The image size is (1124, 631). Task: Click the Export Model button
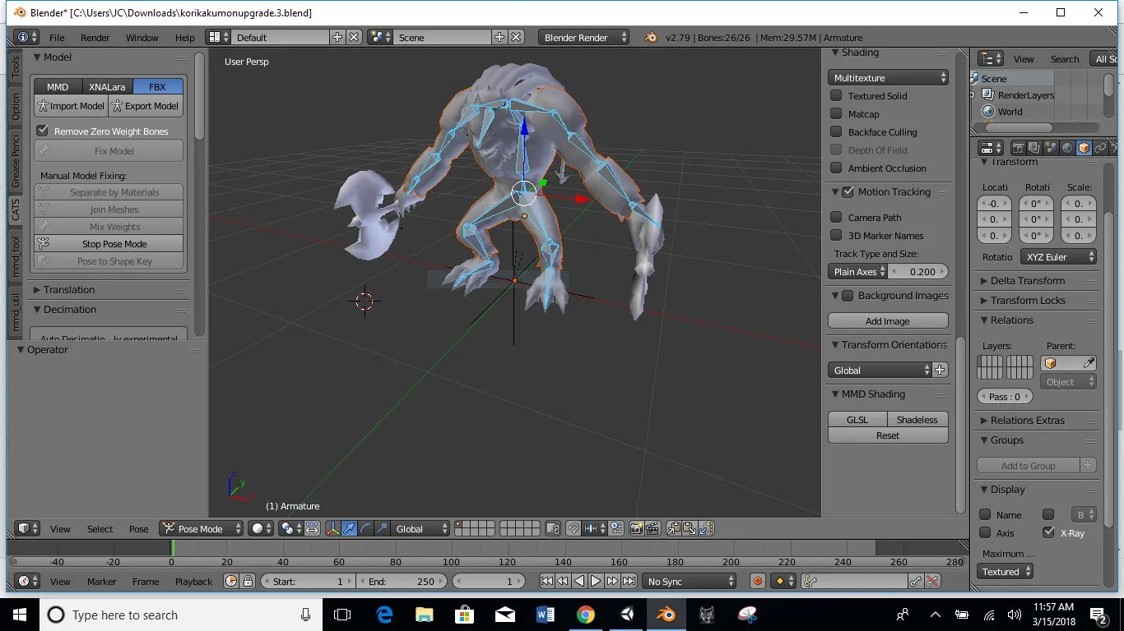[x=146, y=105]
